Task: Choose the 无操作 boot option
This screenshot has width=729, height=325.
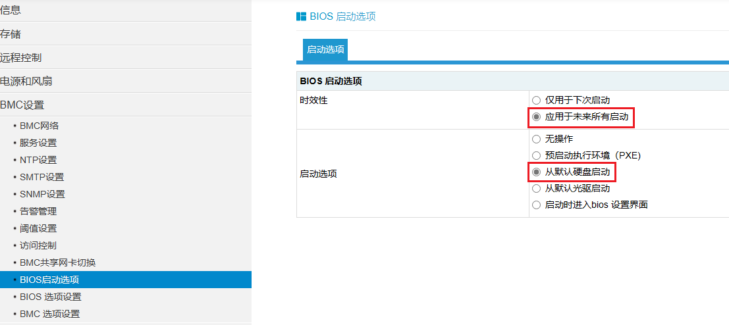Action: click(x=536, y=139)
